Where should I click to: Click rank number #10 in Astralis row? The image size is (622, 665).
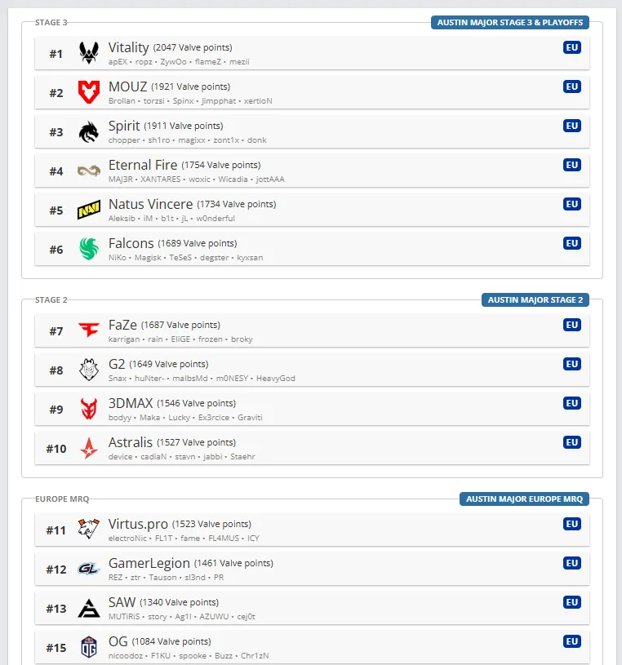point(56,449)
